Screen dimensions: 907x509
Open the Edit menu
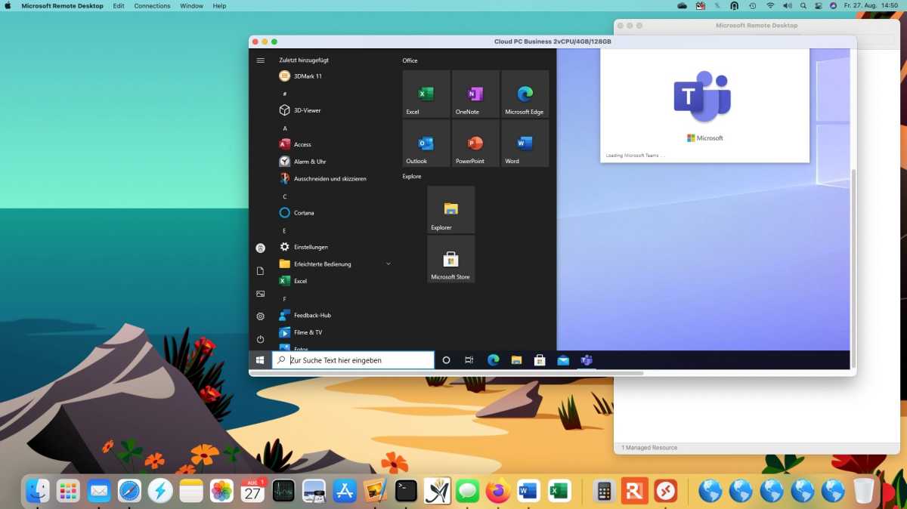119,5
